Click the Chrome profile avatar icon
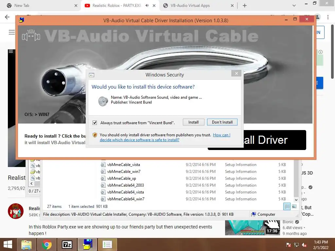 tap(317, 17)
